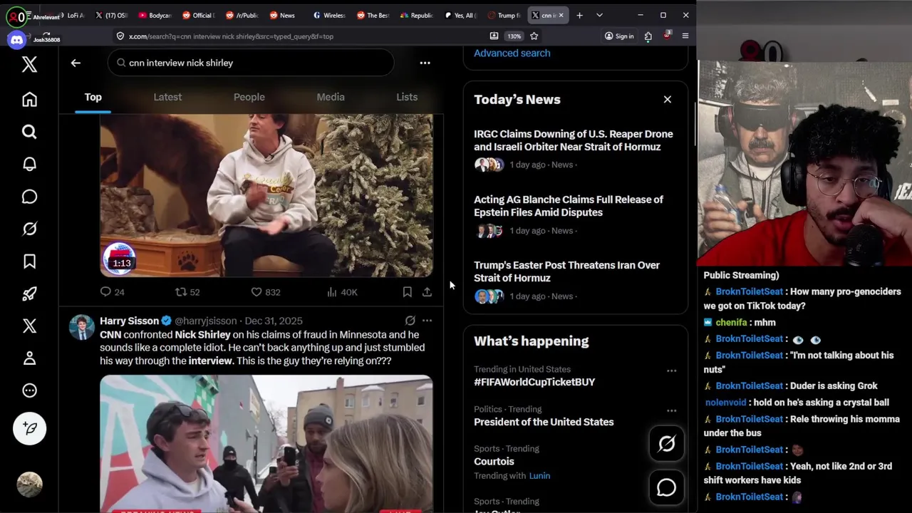Image resolution: width=912 pixels, height=513 pixels.
Task: Open a new browser tab
Action: coord(579,15)
